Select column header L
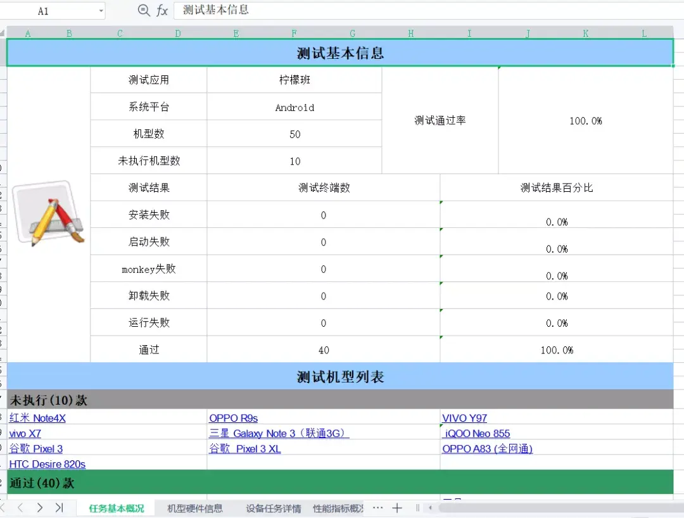The width and height of the screenshot is (684, 518). click(644, 33)
